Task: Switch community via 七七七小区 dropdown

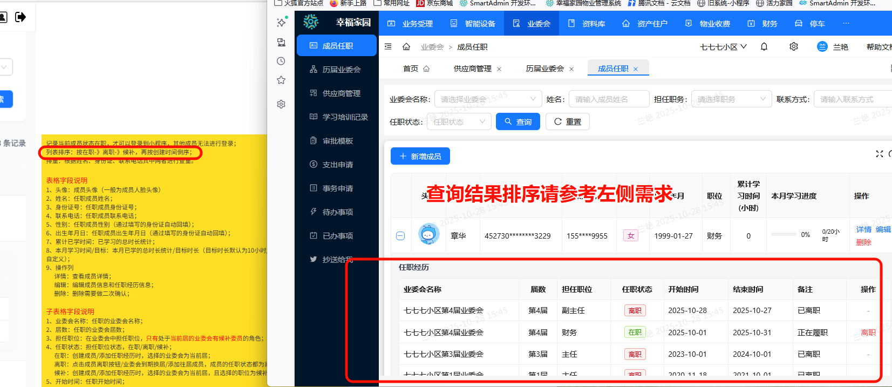Action: [x=723, y=47]
